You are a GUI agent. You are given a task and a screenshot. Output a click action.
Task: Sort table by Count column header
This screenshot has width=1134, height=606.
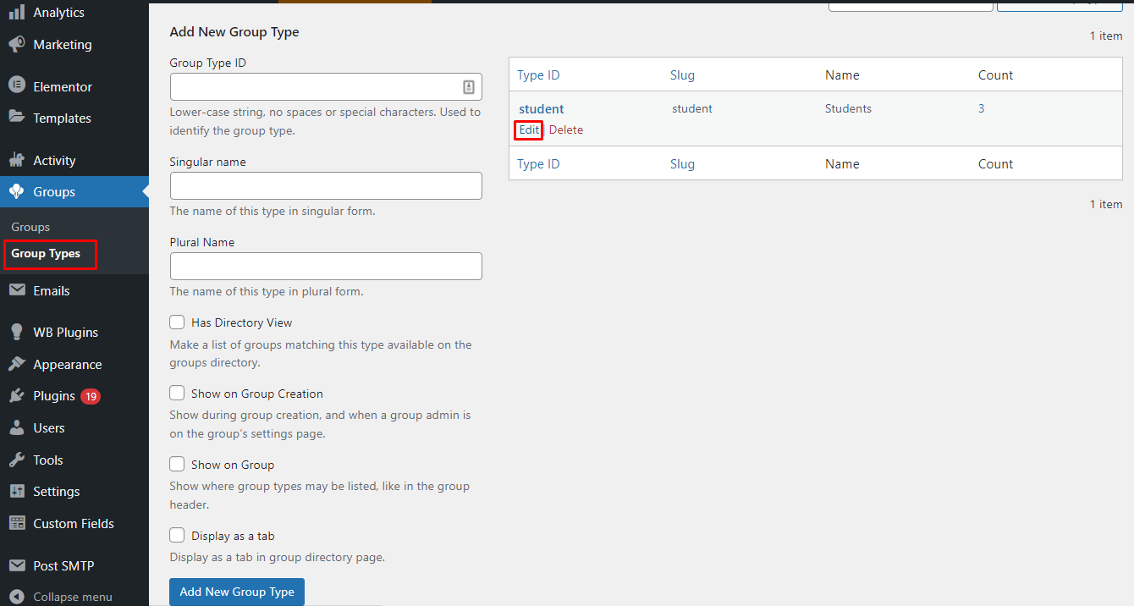[995, 75]
